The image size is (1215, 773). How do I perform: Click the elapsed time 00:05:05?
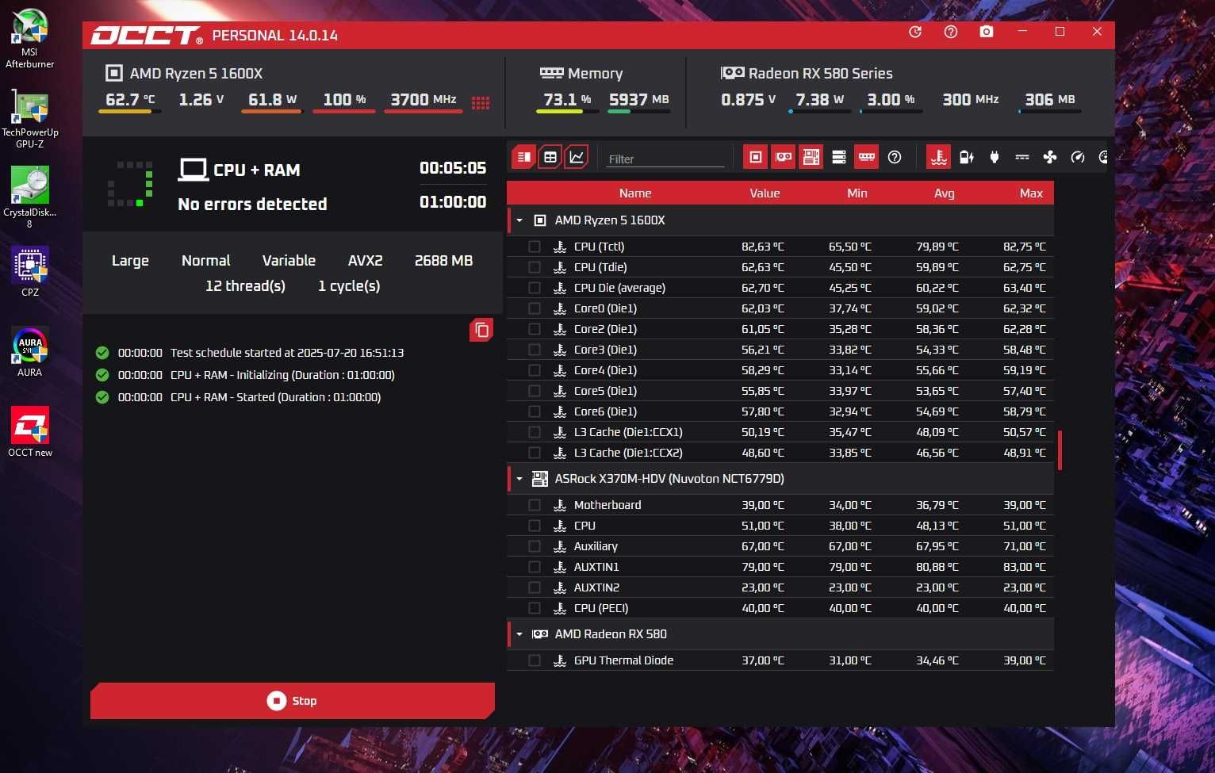point(453,168)
